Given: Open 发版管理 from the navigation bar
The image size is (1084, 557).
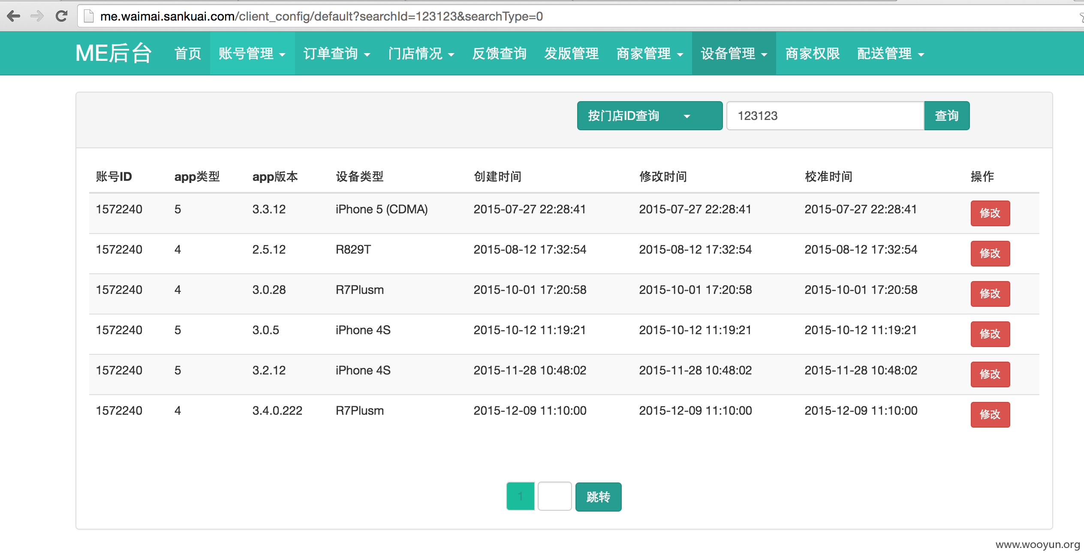Looking at the screenshot, I should [x=571, y=53].
